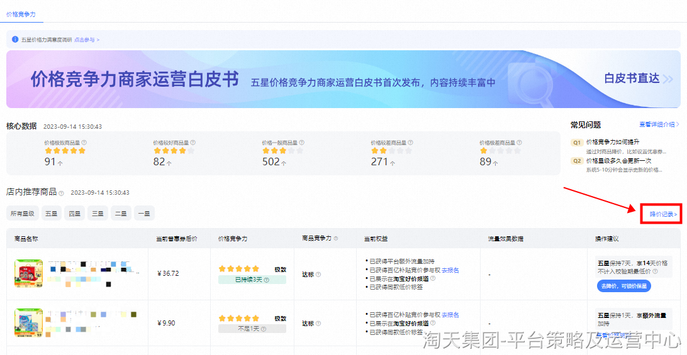Filter products by 五星
Viewport: 687px width, 355px height.
click(51, 214)
